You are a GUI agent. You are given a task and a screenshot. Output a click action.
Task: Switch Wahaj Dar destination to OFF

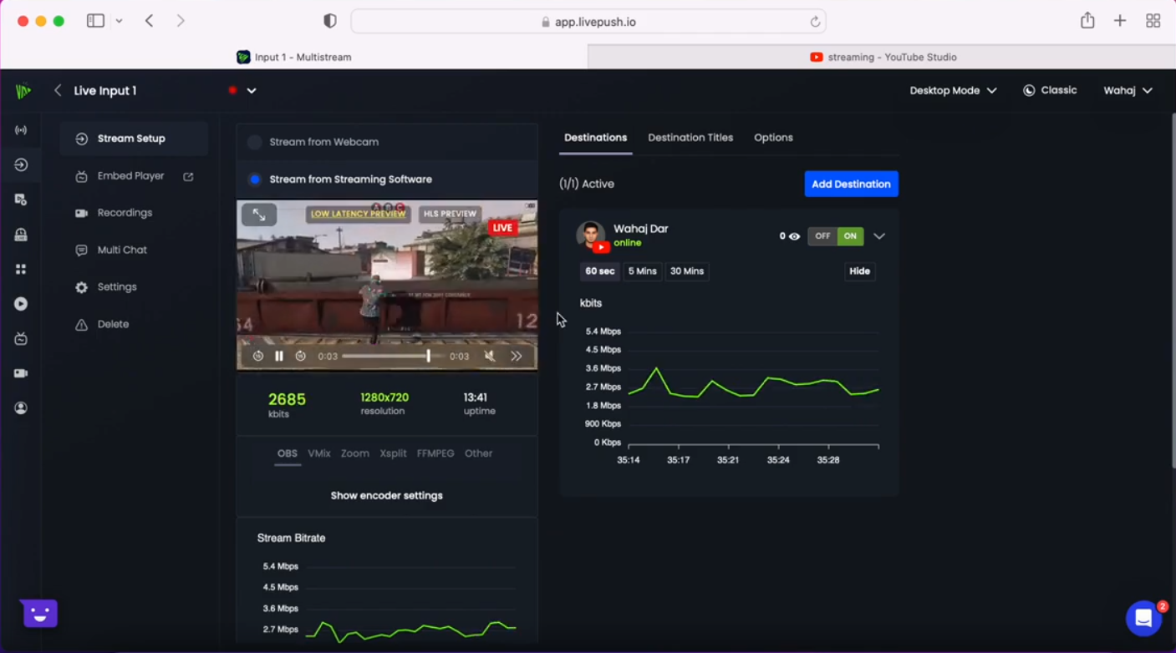point(822,236)
